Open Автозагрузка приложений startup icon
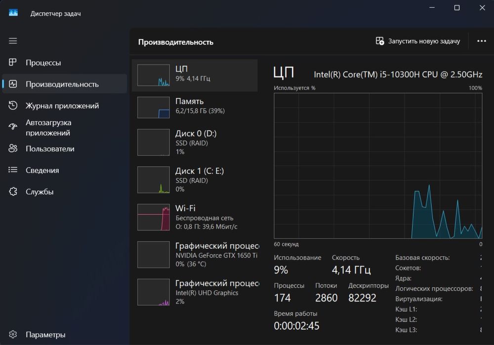 tap(13, 127)
